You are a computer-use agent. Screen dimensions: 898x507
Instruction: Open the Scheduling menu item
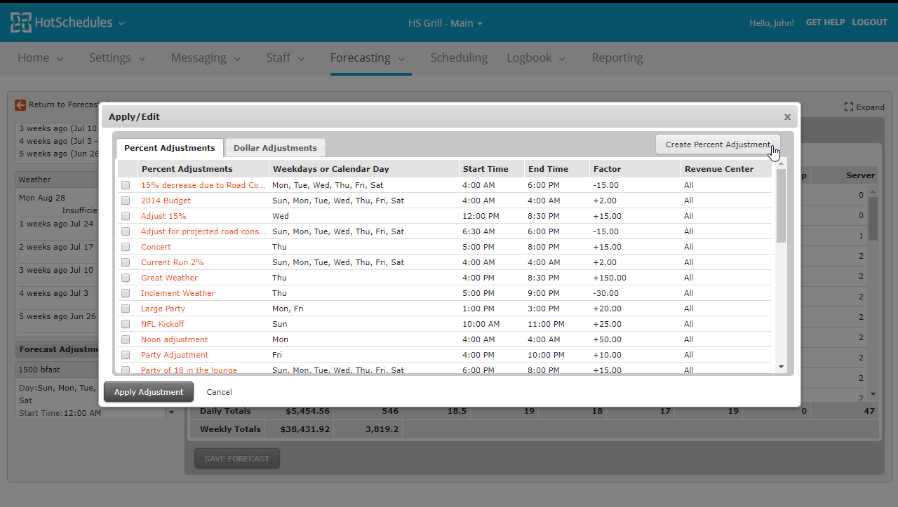point(459,58)
